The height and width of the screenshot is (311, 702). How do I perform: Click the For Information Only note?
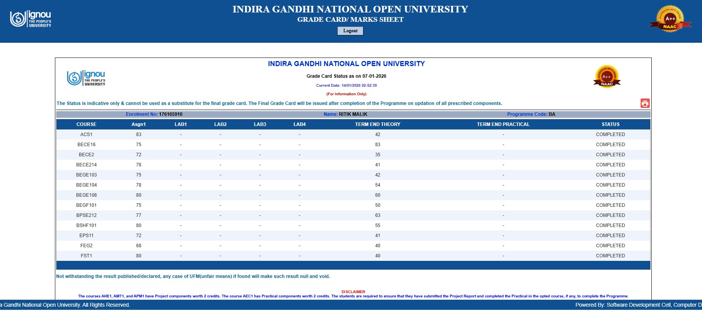tap(346, 94)
